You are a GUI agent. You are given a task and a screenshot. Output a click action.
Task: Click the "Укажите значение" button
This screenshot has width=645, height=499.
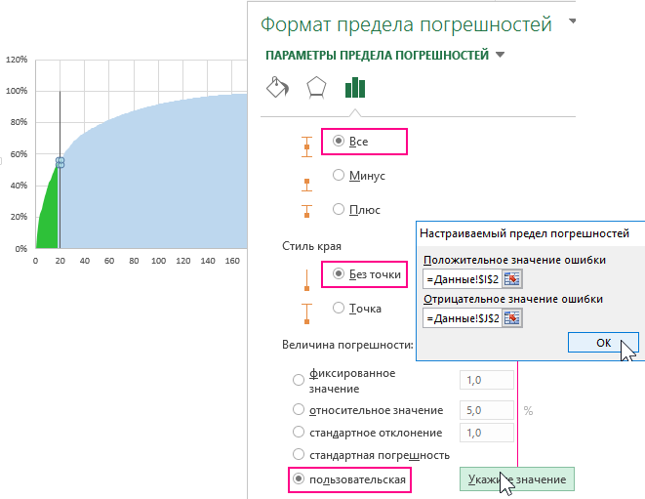[x=516, y=479]
